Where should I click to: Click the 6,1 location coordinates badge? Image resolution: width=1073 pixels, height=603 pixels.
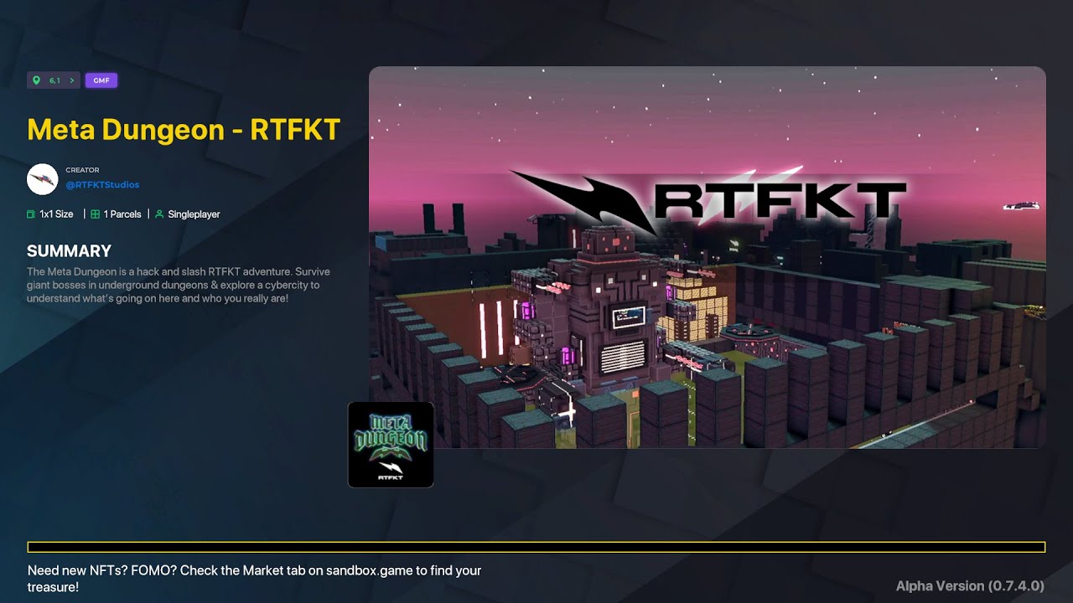point(54,80)
